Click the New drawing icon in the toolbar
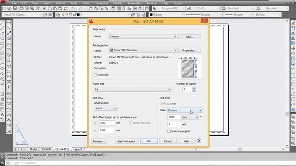 point(4,8)
